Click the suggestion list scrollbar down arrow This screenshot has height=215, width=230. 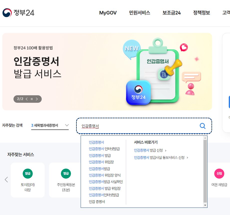click(205, 205)
